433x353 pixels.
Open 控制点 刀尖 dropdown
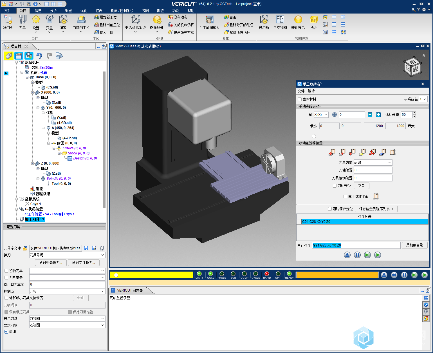coord(67,291)
